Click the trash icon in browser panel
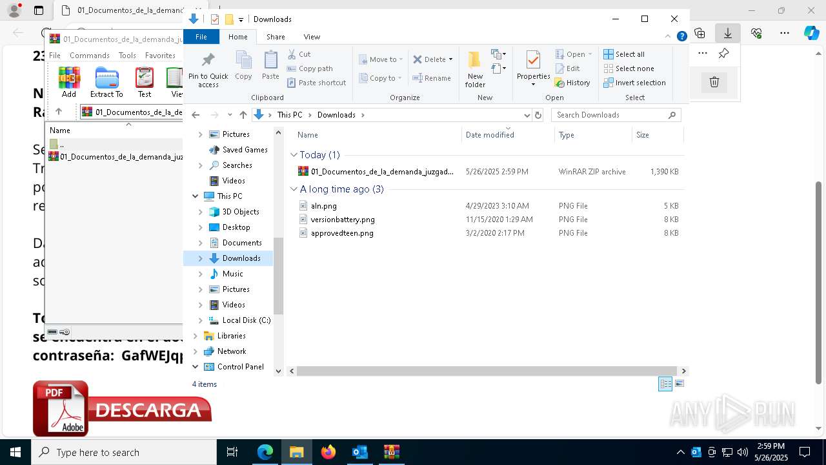 [714, 82]
